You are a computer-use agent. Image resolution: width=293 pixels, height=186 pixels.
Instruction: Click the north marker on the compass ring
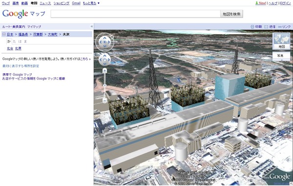(x=112, y=37)
